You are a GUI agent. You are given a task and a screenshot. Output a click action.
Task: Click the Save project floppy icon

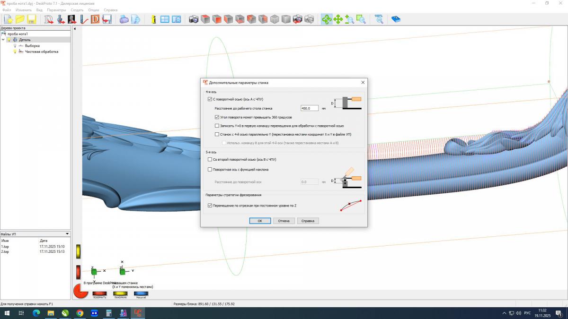31,19
